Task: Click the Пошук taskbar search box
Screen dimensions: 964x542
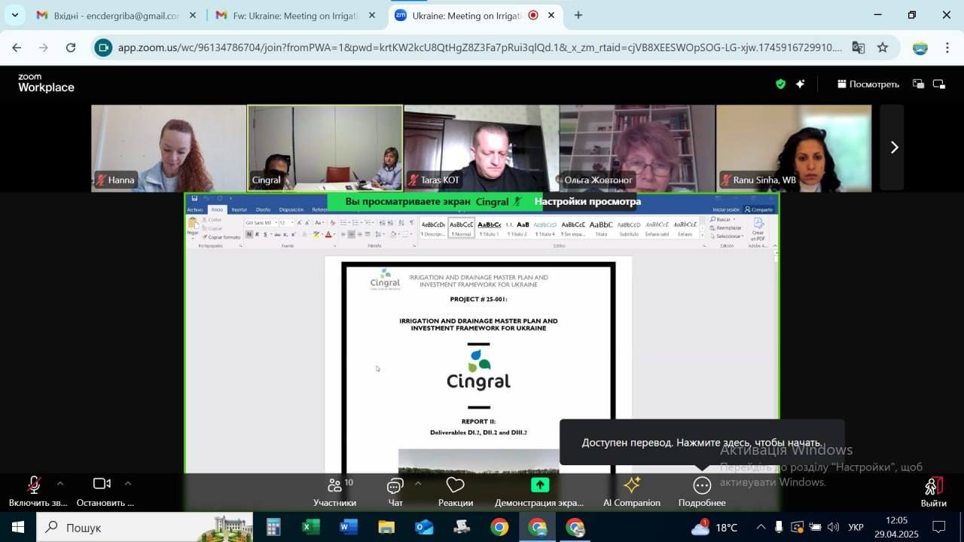Action: 145,527
